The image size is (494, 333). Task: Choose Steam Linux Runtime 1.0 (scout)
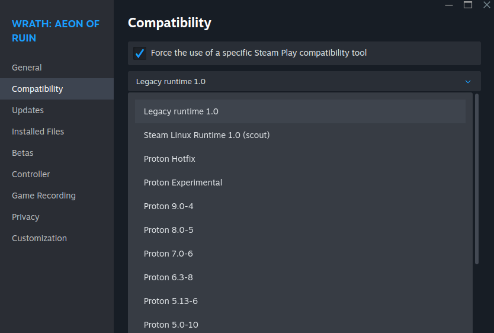tap(207, 135)
